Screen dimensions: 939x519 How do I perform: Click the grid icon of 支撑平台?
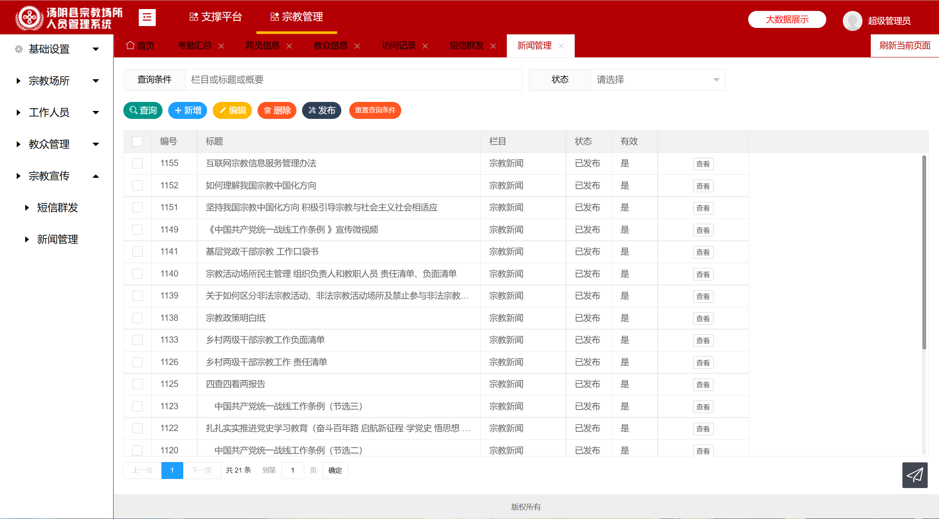[193, 17]
